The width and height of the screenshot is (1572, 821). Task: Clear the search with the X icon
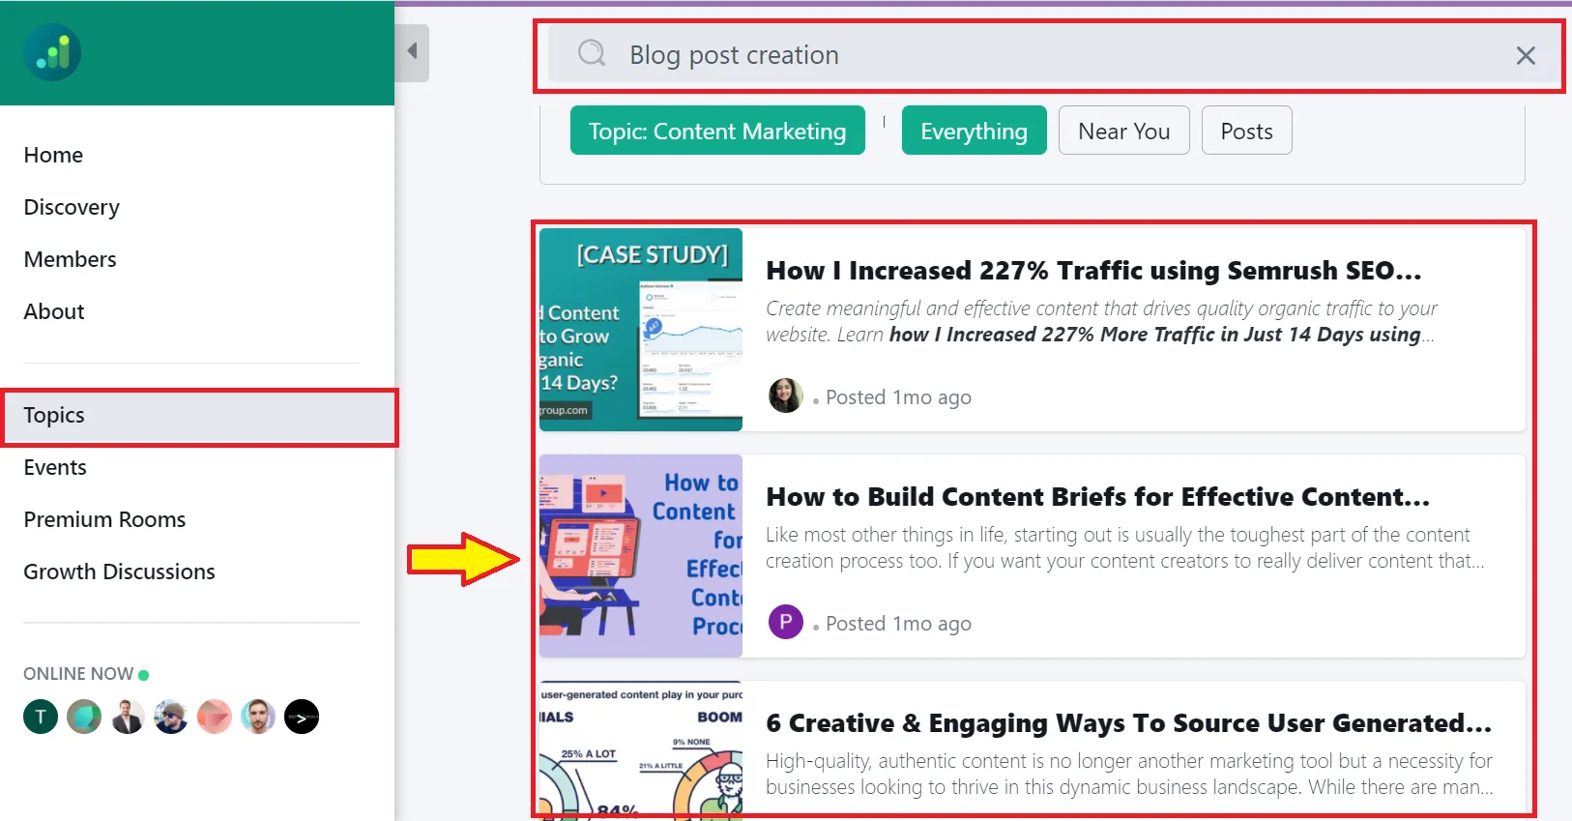[x=1526, y=56]
